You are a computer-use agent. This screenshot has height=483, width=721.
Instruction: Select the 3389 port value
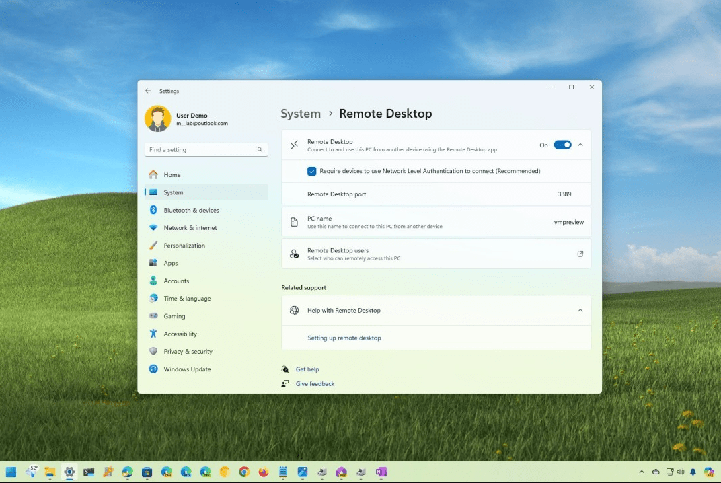tap(564, 194)
